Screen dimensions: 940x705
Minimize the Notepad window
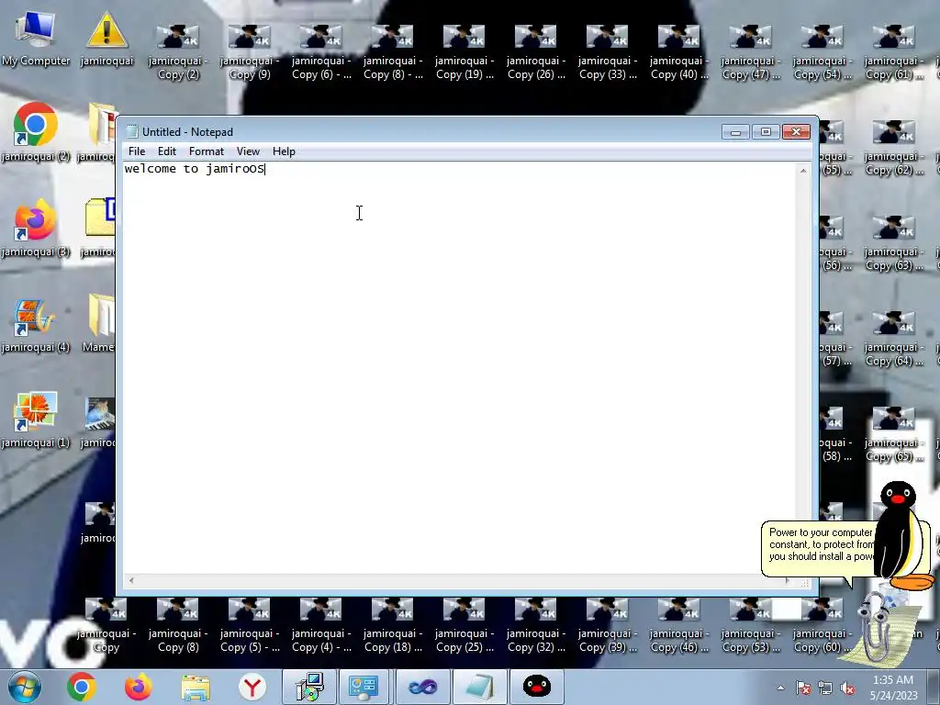(x=735, y=132)
